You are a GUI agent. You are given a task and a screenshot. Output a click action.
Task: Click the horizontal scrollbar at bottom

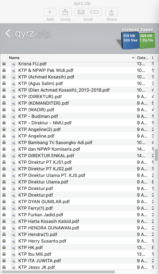(x=58, y=272)
